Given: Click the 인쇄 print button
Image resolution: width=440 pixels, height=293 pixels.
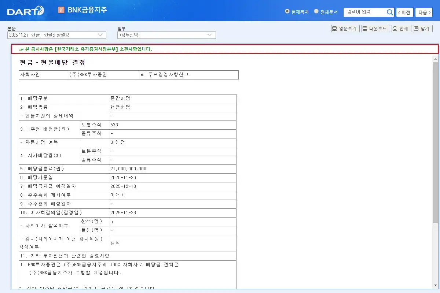Looking at the screenshot, I should [x=401, y=29].
